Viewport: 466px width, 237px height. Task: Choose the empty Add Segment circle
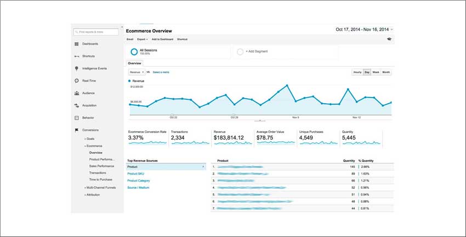[240, 52]
